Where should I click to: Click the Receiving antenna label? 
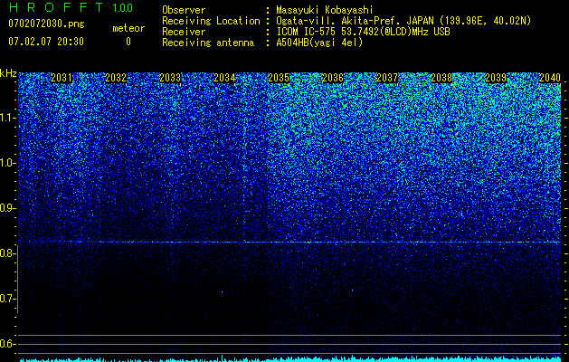pyautogui.click(x=208, y=43)
